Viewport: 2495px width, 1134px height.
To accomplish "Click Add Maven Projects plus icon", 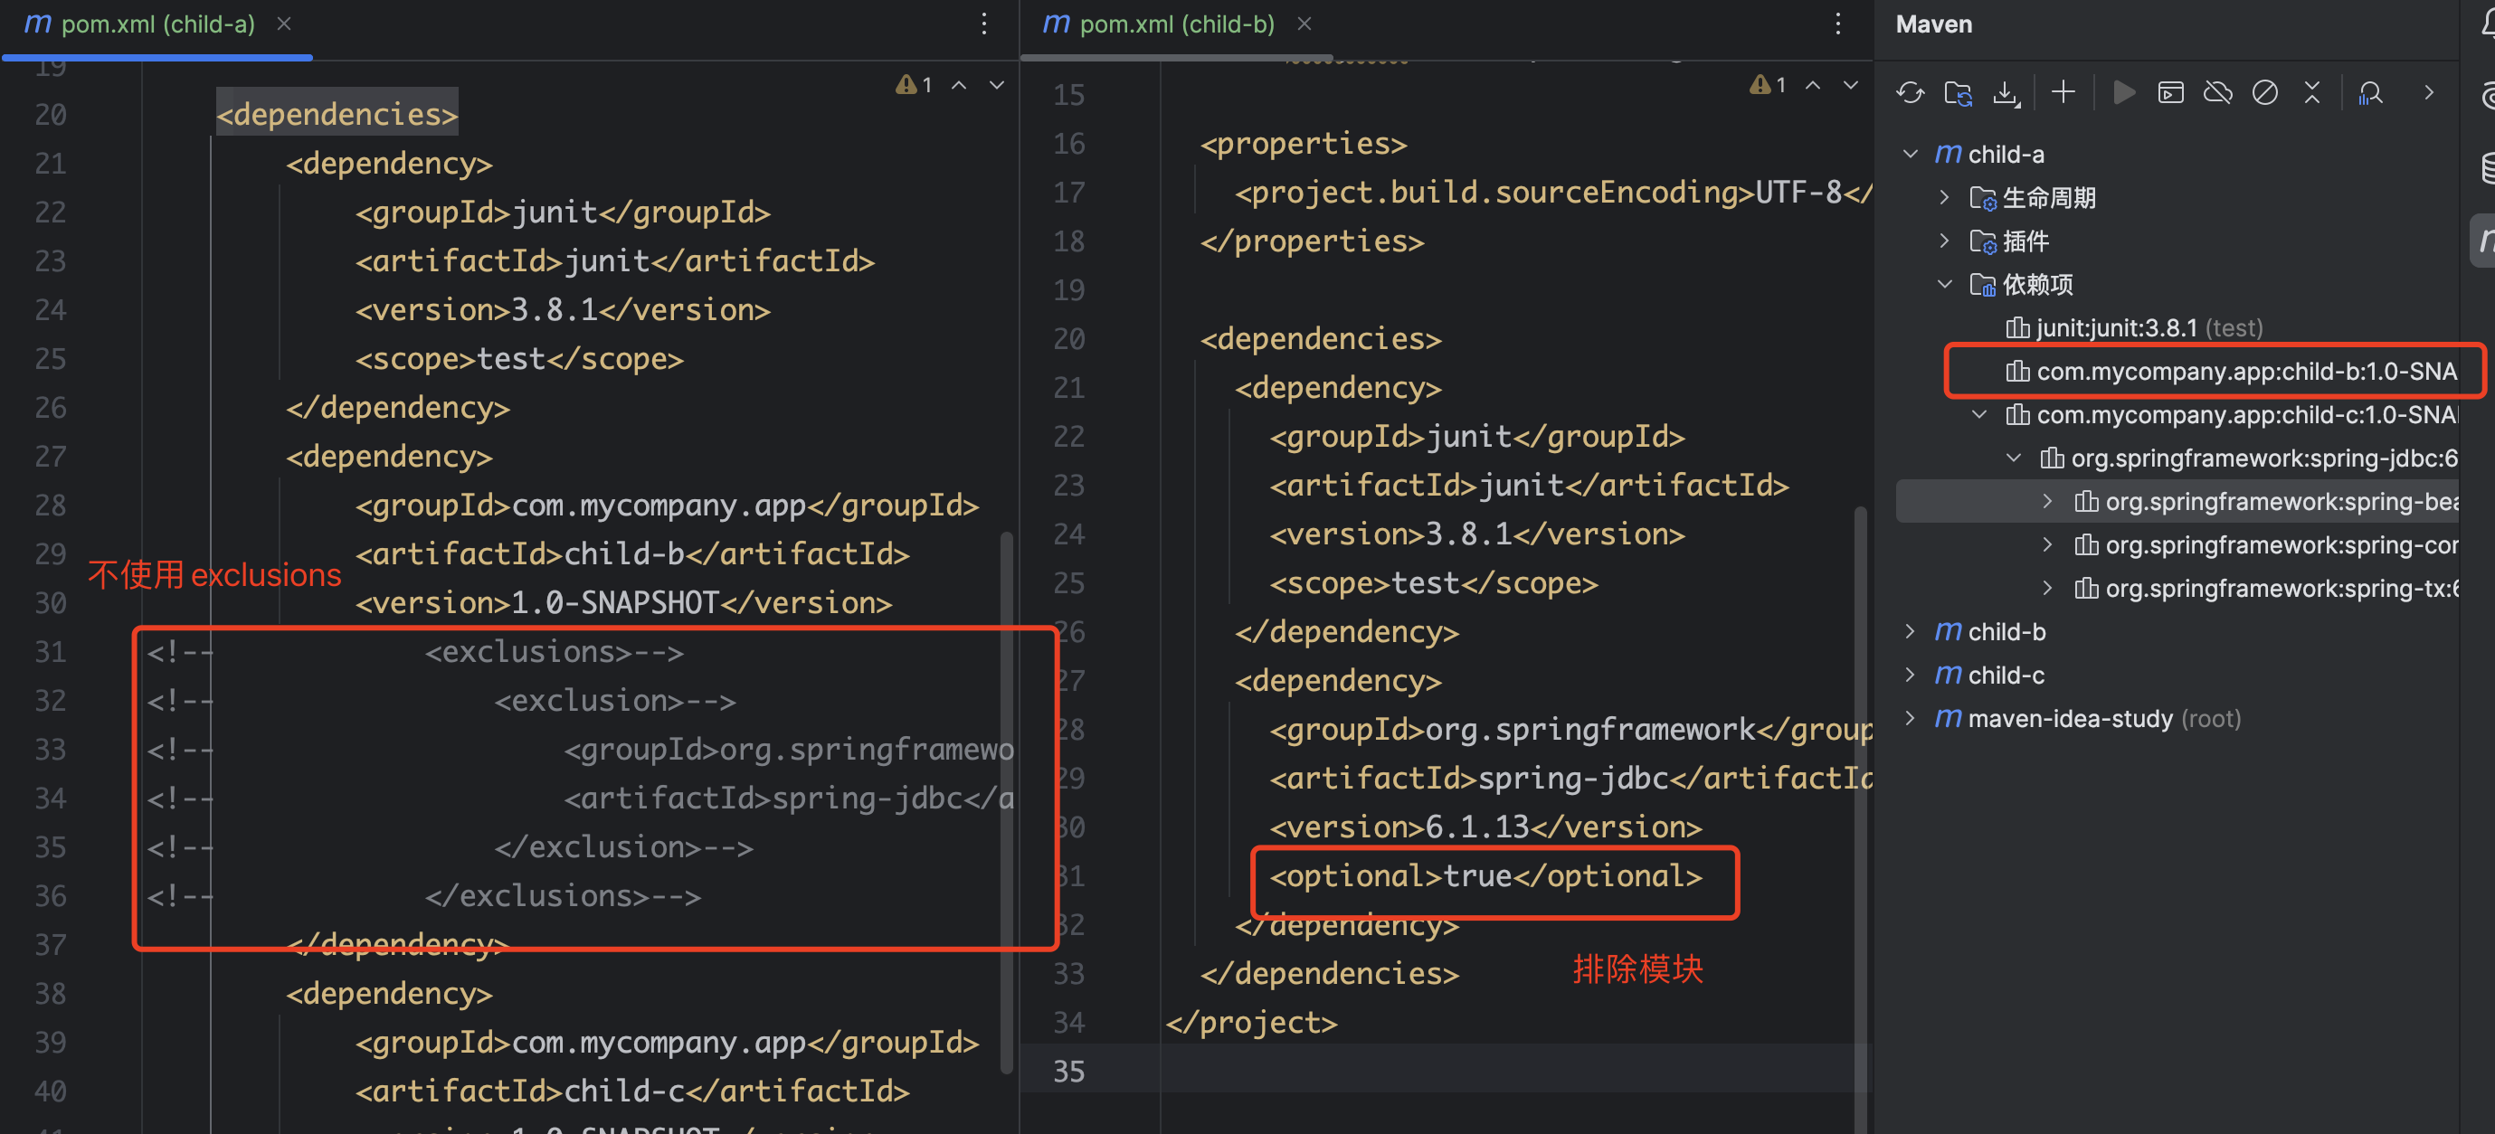I will coord(2063,92).
